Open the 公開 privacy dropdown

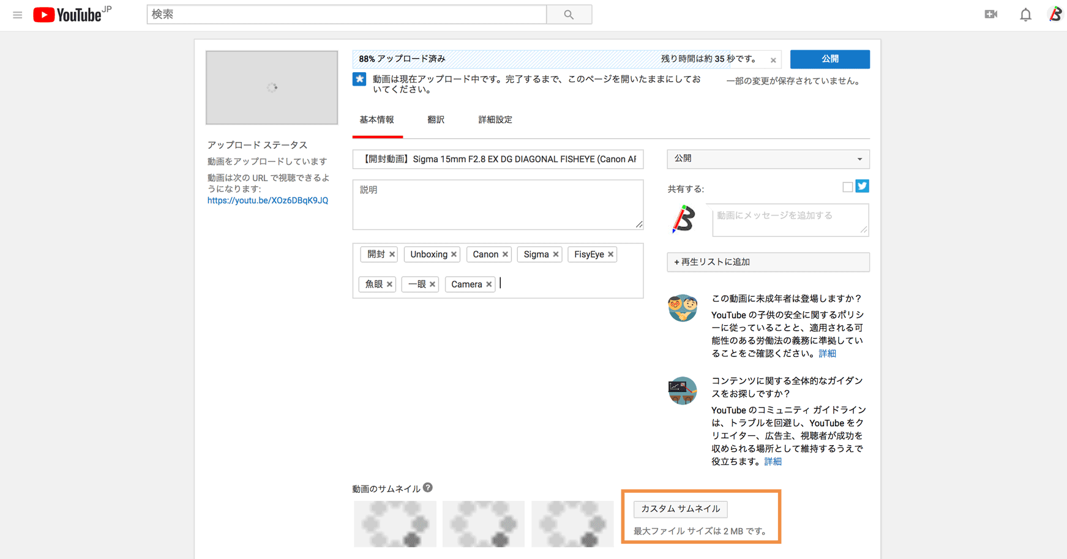click(768, 159)
